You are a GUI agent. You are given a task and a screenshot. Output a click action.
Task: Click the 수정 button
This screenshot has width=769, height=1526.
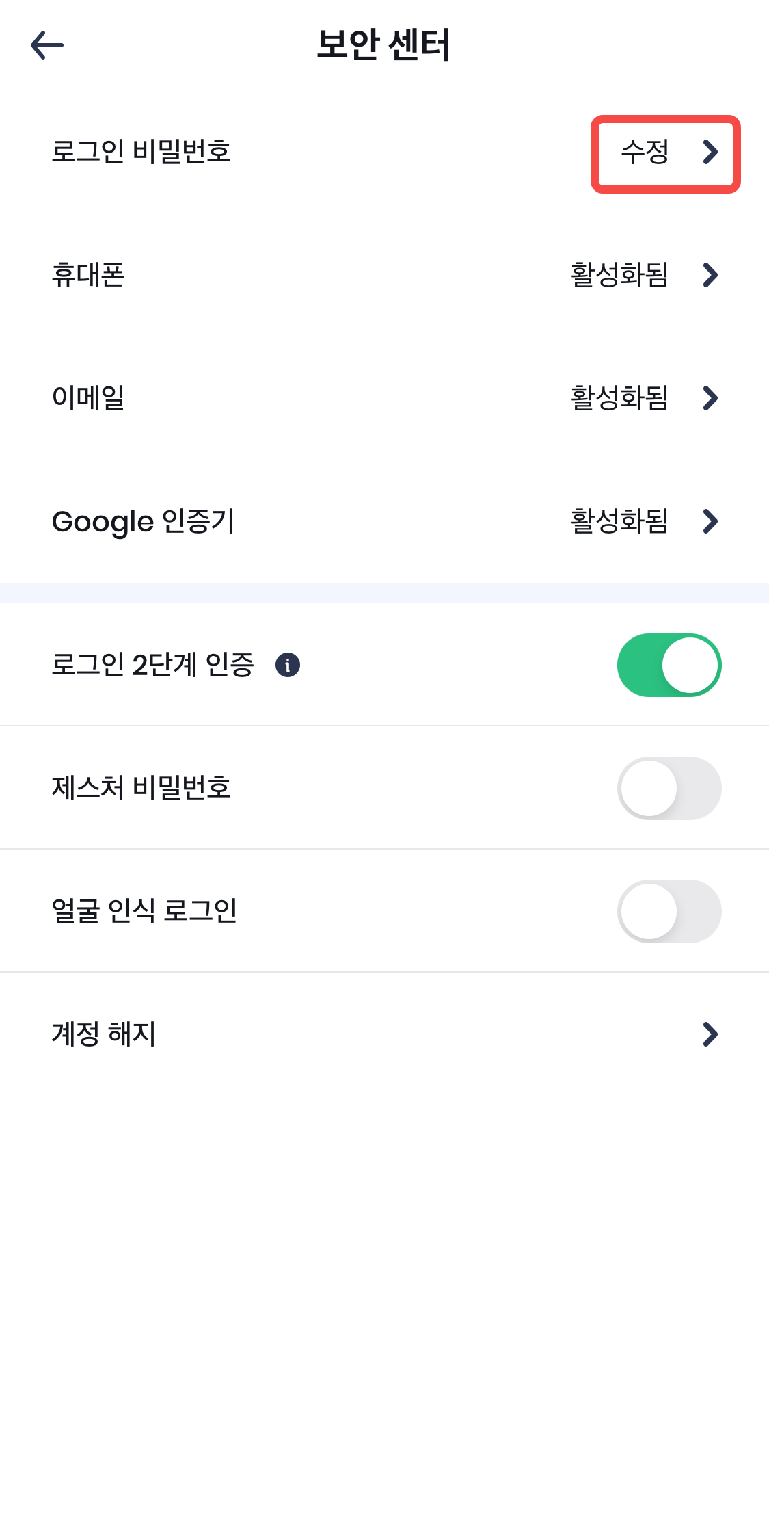(645, 152)
